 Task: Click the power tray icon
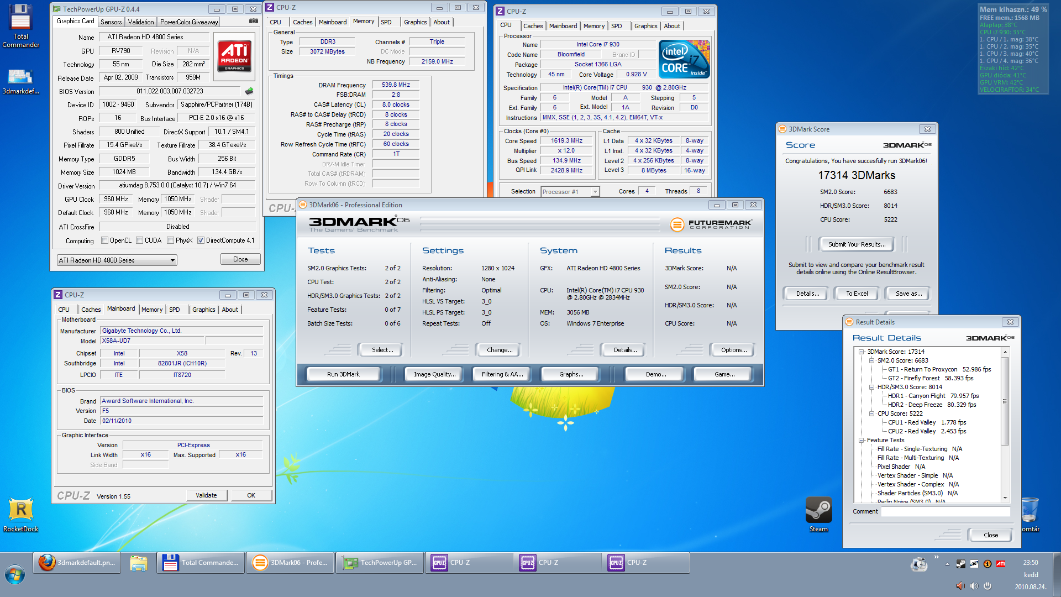(x=988, y=585)
